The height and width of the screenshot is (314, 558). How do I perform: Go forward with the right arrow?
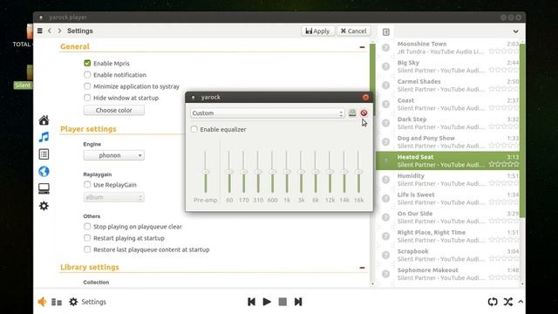click(x=59, y=31)
